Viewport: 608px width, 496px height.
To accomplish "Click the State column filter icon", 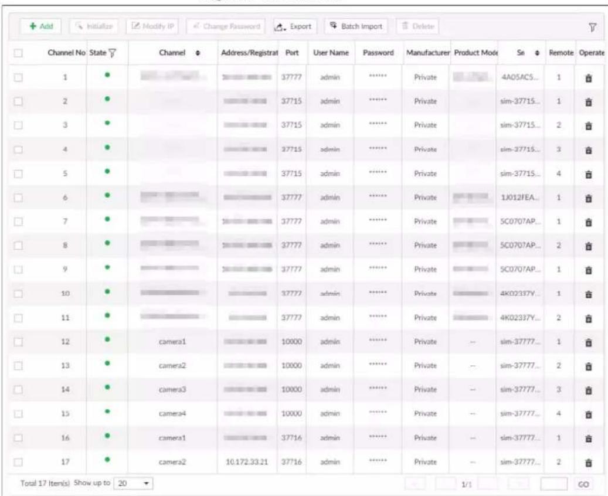I will tap(113, 53).
